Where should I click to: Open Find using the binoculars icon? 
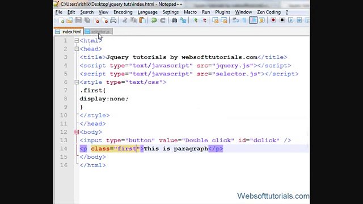coord(174,20)
